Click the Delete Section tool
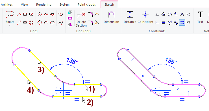The height and width of the screenshot is (111, 209). [81, 19]
